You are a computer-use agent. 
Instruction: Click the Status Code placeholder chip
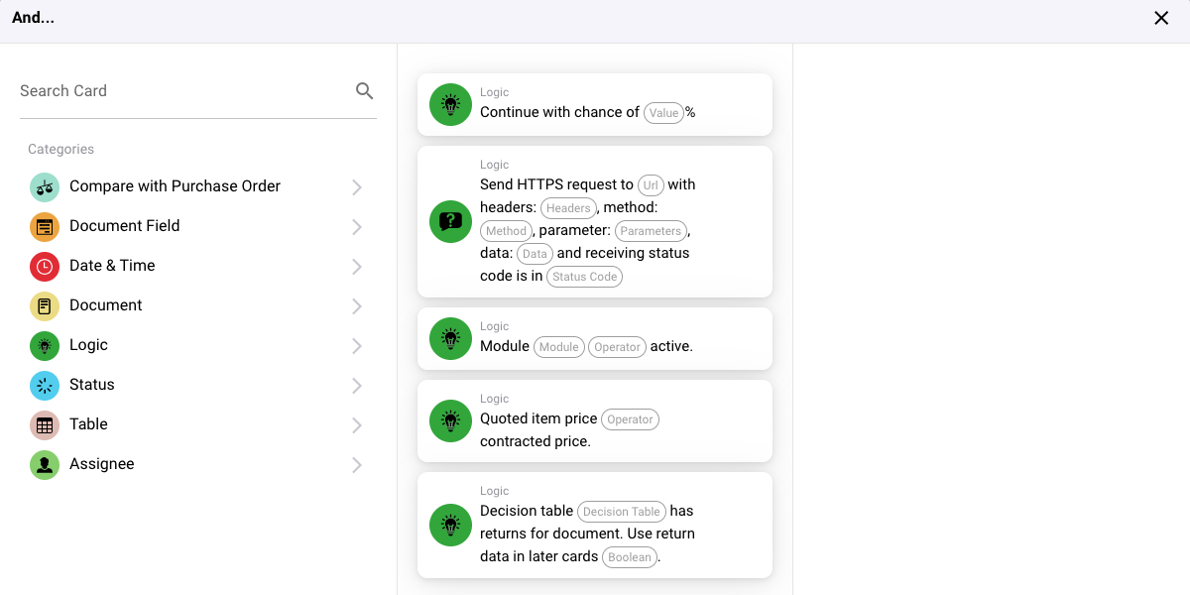[584, 277]
